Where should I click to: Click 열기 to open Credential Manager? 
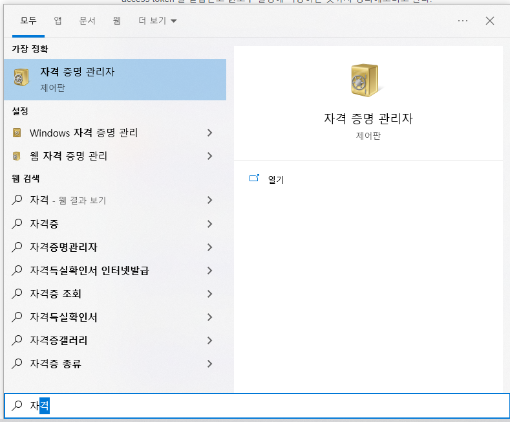coord(276,180)
